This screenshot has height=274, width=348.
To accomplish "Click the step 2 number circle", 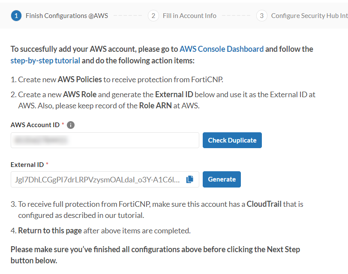I will point(153,16).
